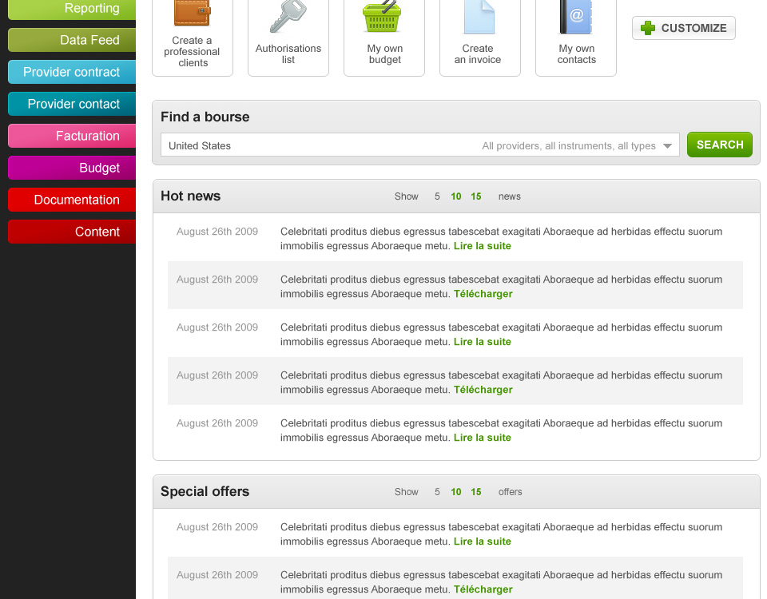Open 'Lire la suite' in third Hot news row

tap(483, 342)
